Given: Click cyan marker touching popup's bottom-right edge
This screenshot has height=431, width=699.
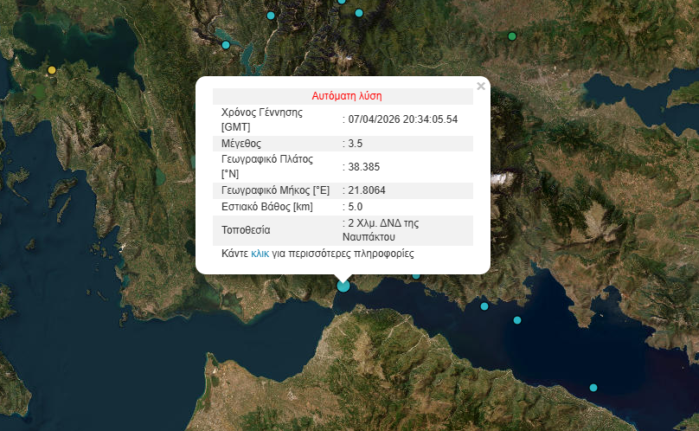Looking at the screenshot, I should tap(416, 276).
